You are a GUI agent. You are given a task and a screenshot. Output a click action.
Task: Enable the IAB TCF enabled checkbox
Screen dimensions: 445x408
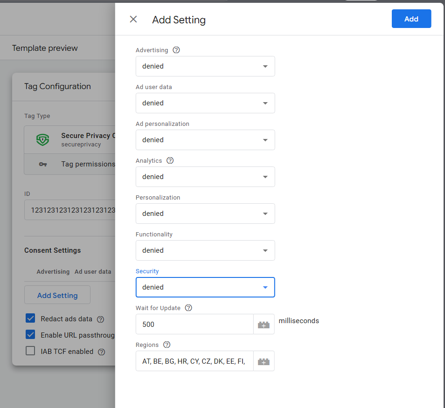coord(30,351)
